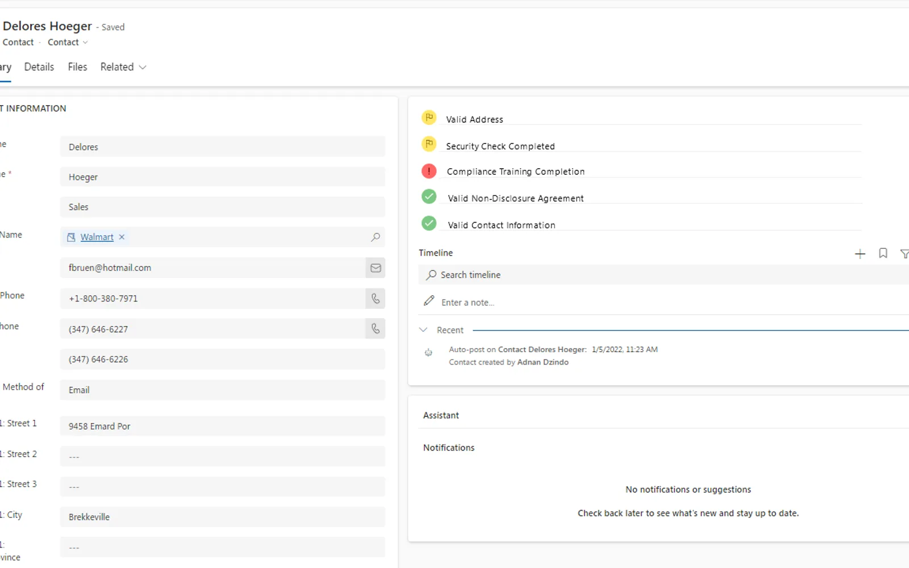Edit the last name field Hoeger
This screenshot has width=909, height=568.
coord(223,177)
